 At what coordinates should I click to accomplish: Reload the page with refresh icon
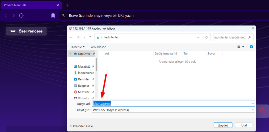[22, 16]
